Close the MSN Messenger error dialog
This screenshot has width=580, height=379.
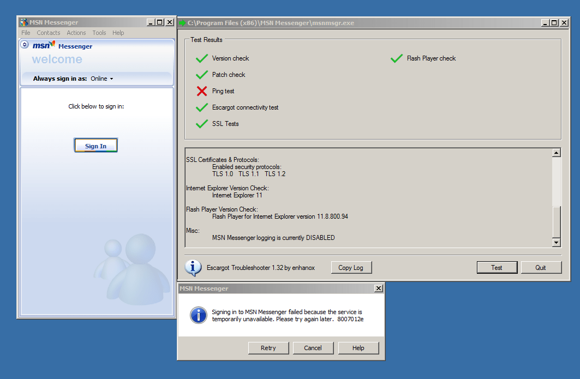(x=379, y=288)
